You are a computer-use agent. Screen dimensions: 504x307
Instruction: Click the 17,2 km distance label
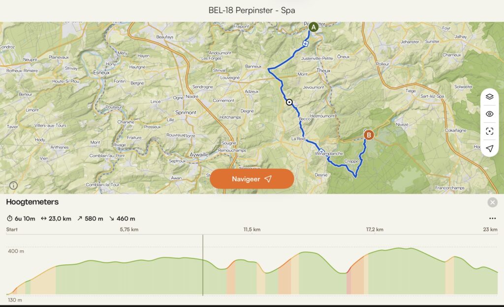coord(375,229)
